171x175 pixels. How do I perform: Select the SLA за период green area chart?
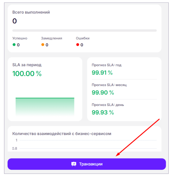pyautogui.click(x=45, y=107)
